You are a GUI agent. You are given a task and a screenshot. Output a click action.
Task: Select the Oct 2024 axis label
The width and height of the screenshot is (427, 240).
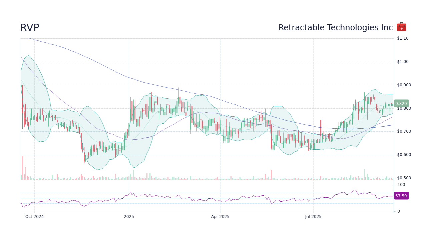(x=34, y=217)
